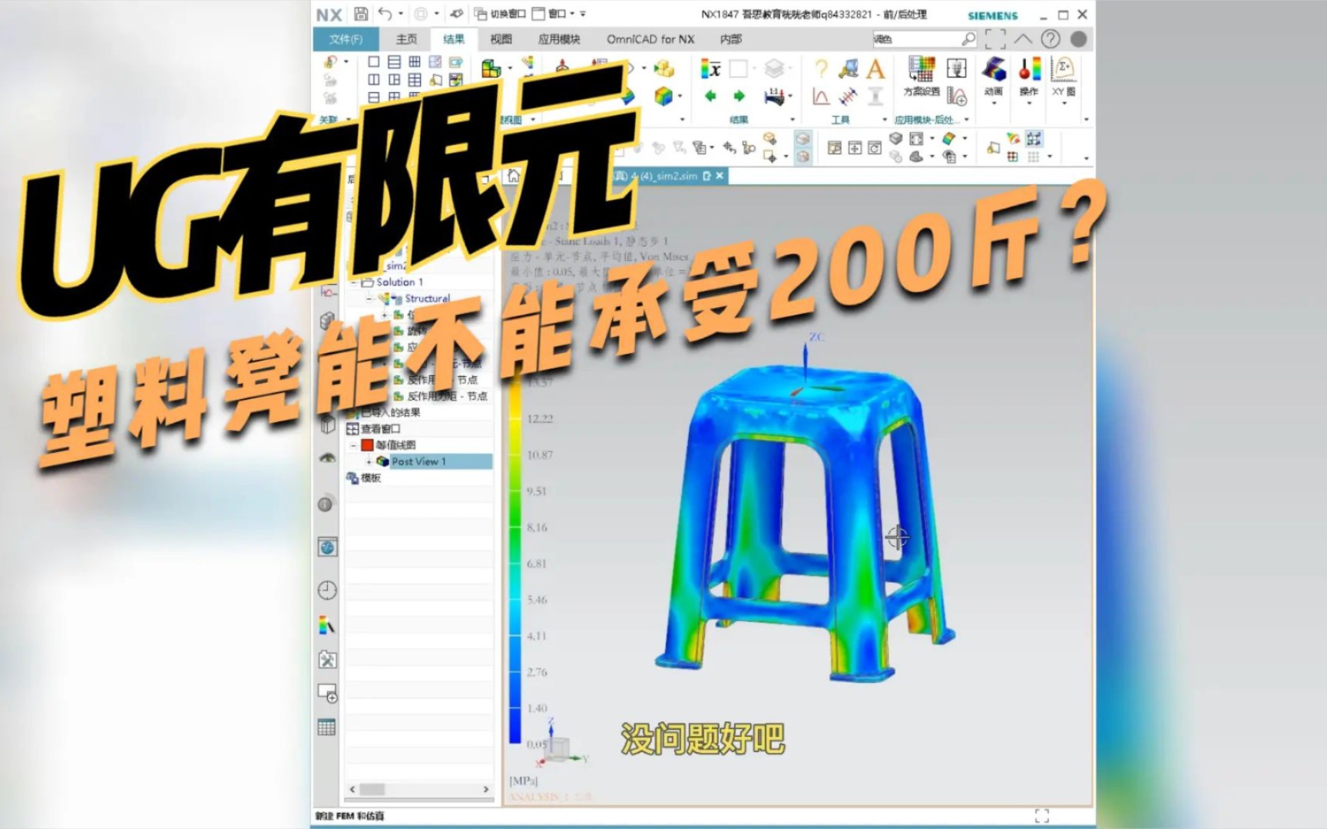Screen dimensions: 1327x829
Task: Collapse the Structural tree node
Action: pos(369,299)
